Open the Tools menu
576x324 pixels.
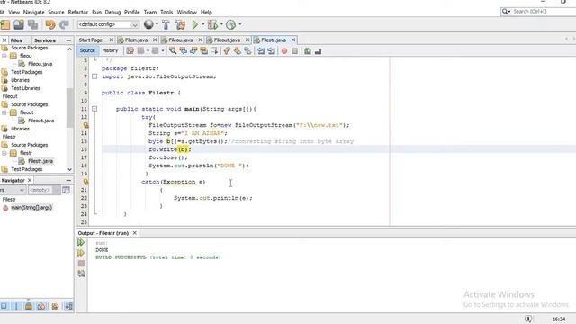click(166, 12)
